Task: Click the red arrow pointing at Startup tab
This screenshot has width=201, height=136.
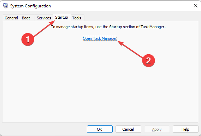Action: click(44, 29)
